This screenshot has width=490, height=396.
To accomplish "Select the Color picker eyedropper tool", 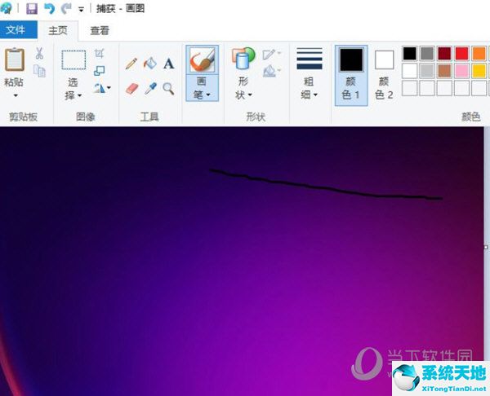I will click(x=150, y=89).
